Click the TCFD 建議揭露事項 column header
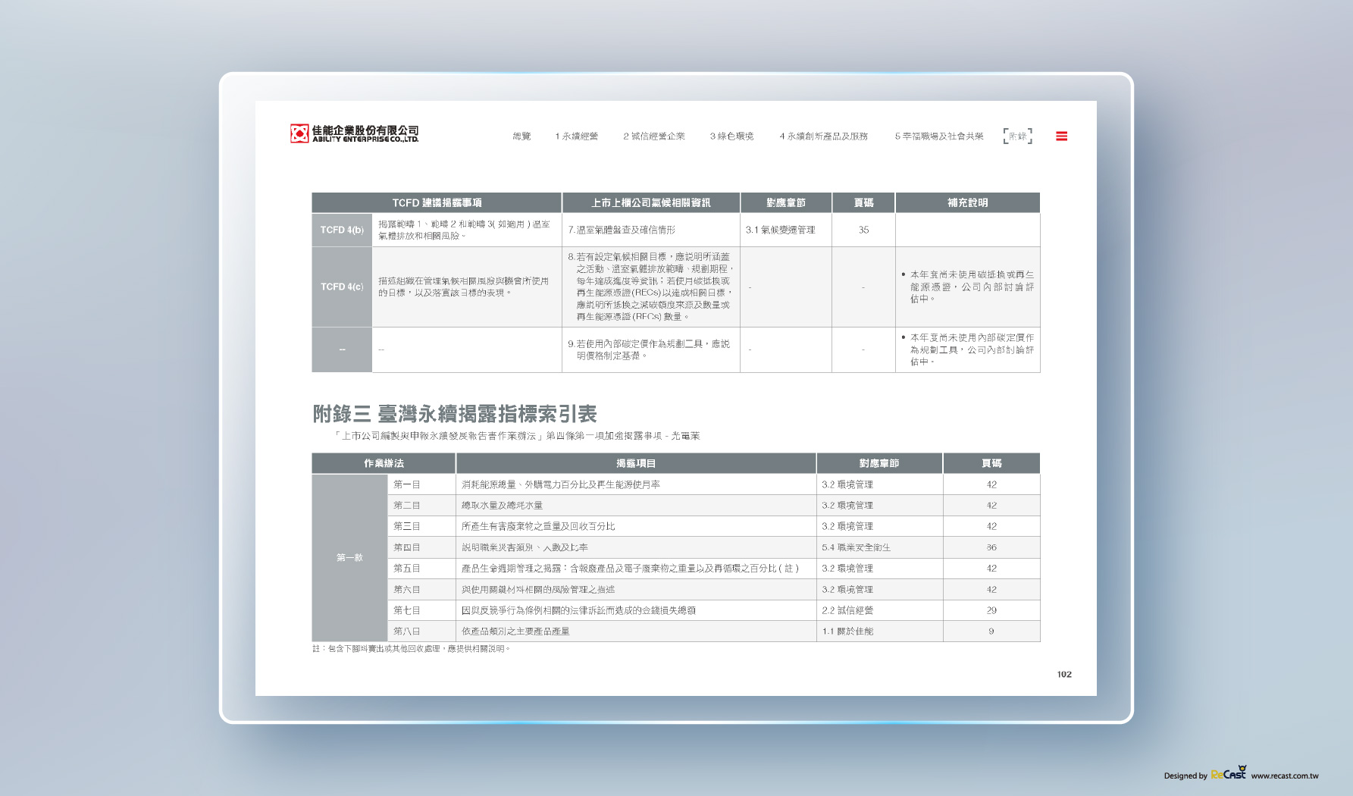The width and height of the screenshot is (1353, 796). [437, 202]
